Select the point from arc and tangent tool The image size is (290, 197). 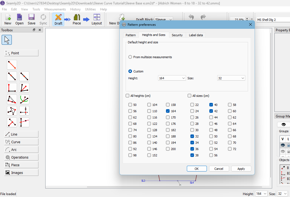coord(24,99)
